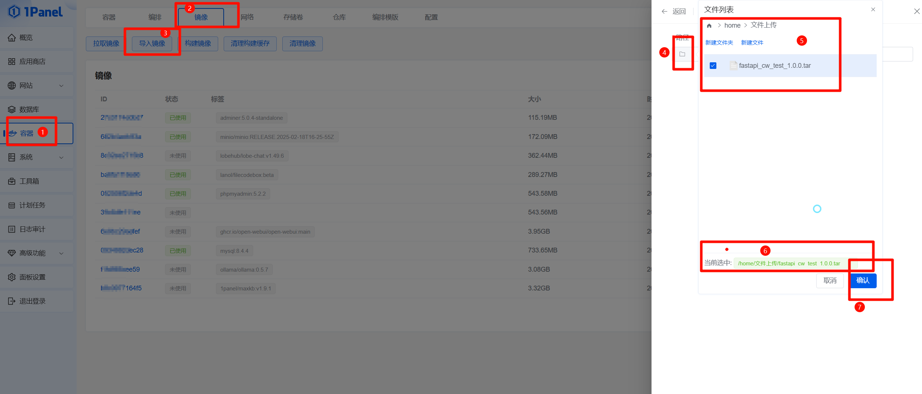Click the 导入镜像 import image button
This screenshot has height=394, width=922.
point(152,43)
